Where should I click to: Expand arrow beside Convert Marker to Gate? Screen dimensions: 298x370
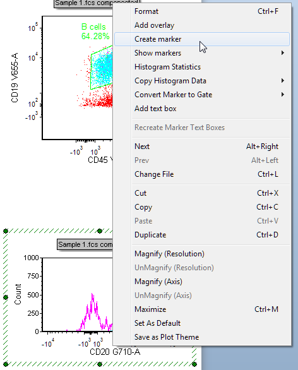[283, 95]
